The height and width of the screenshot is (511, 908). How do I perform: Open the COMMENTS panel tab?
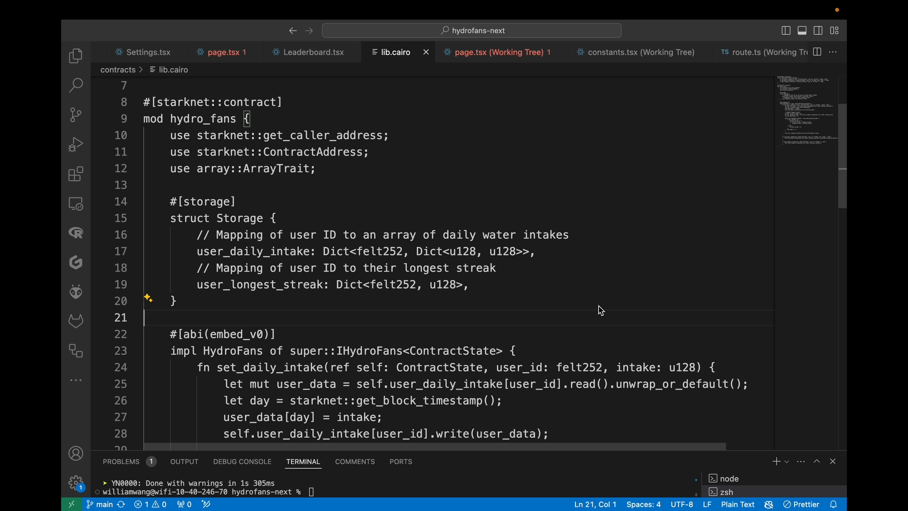[355, 462]
